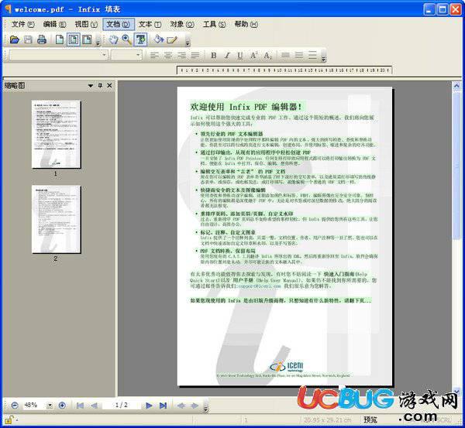Align text right
The width and height of the screenshot is (465, 428).
(x=181, y=55)
